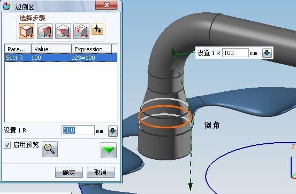Click the p23=100 expression cell
Viewport: 296px width, 194px height.
point(84,58)
